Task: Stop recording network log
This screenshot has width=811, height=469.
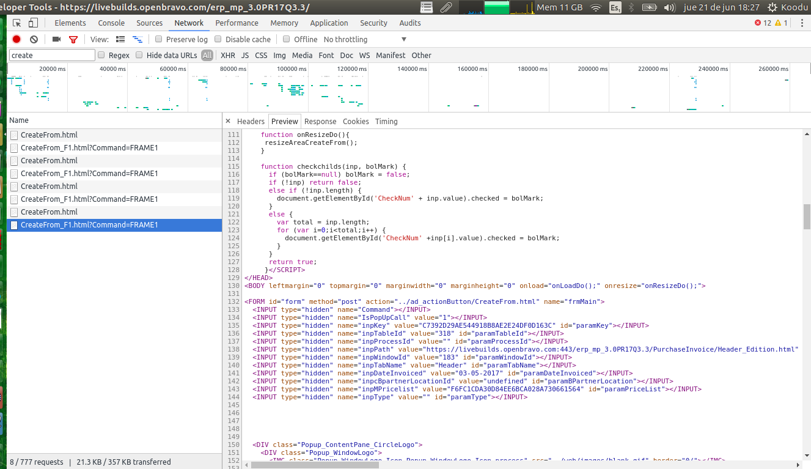Action: point(17,39)
